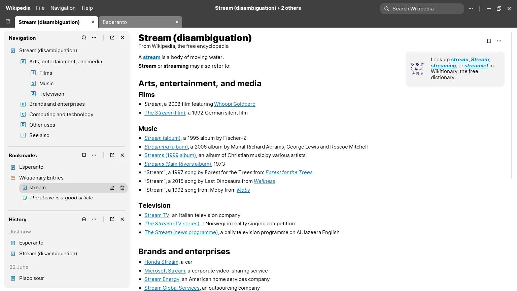The width and height of the screenshot is (517, 291).
Task: Open the Navigation panel overflow menu
Action: pyautogui.click(x=94, y=37)
